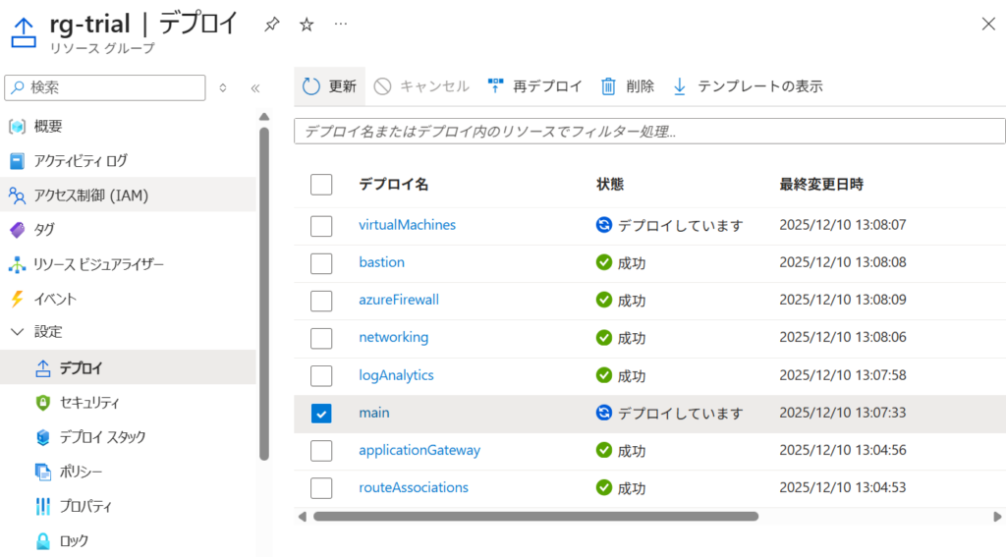Click the 削除 trash can icon
The image size is (1006, 557).
609,86
